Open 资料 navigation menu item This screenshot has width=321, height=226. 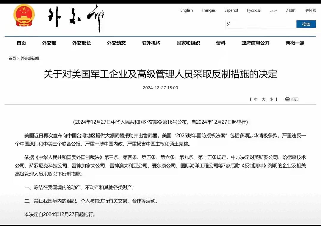(221, 43)
